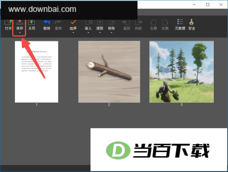Image resolution: width=228 pixels, height=172 pixels.
Task: Activate the 选择 (Select) checkmark tool
Action: [73, 22]
